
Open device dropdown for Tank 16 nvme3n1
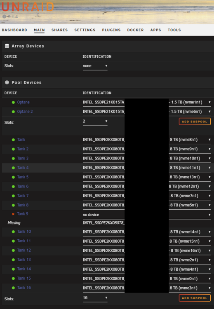coord(147,288)
